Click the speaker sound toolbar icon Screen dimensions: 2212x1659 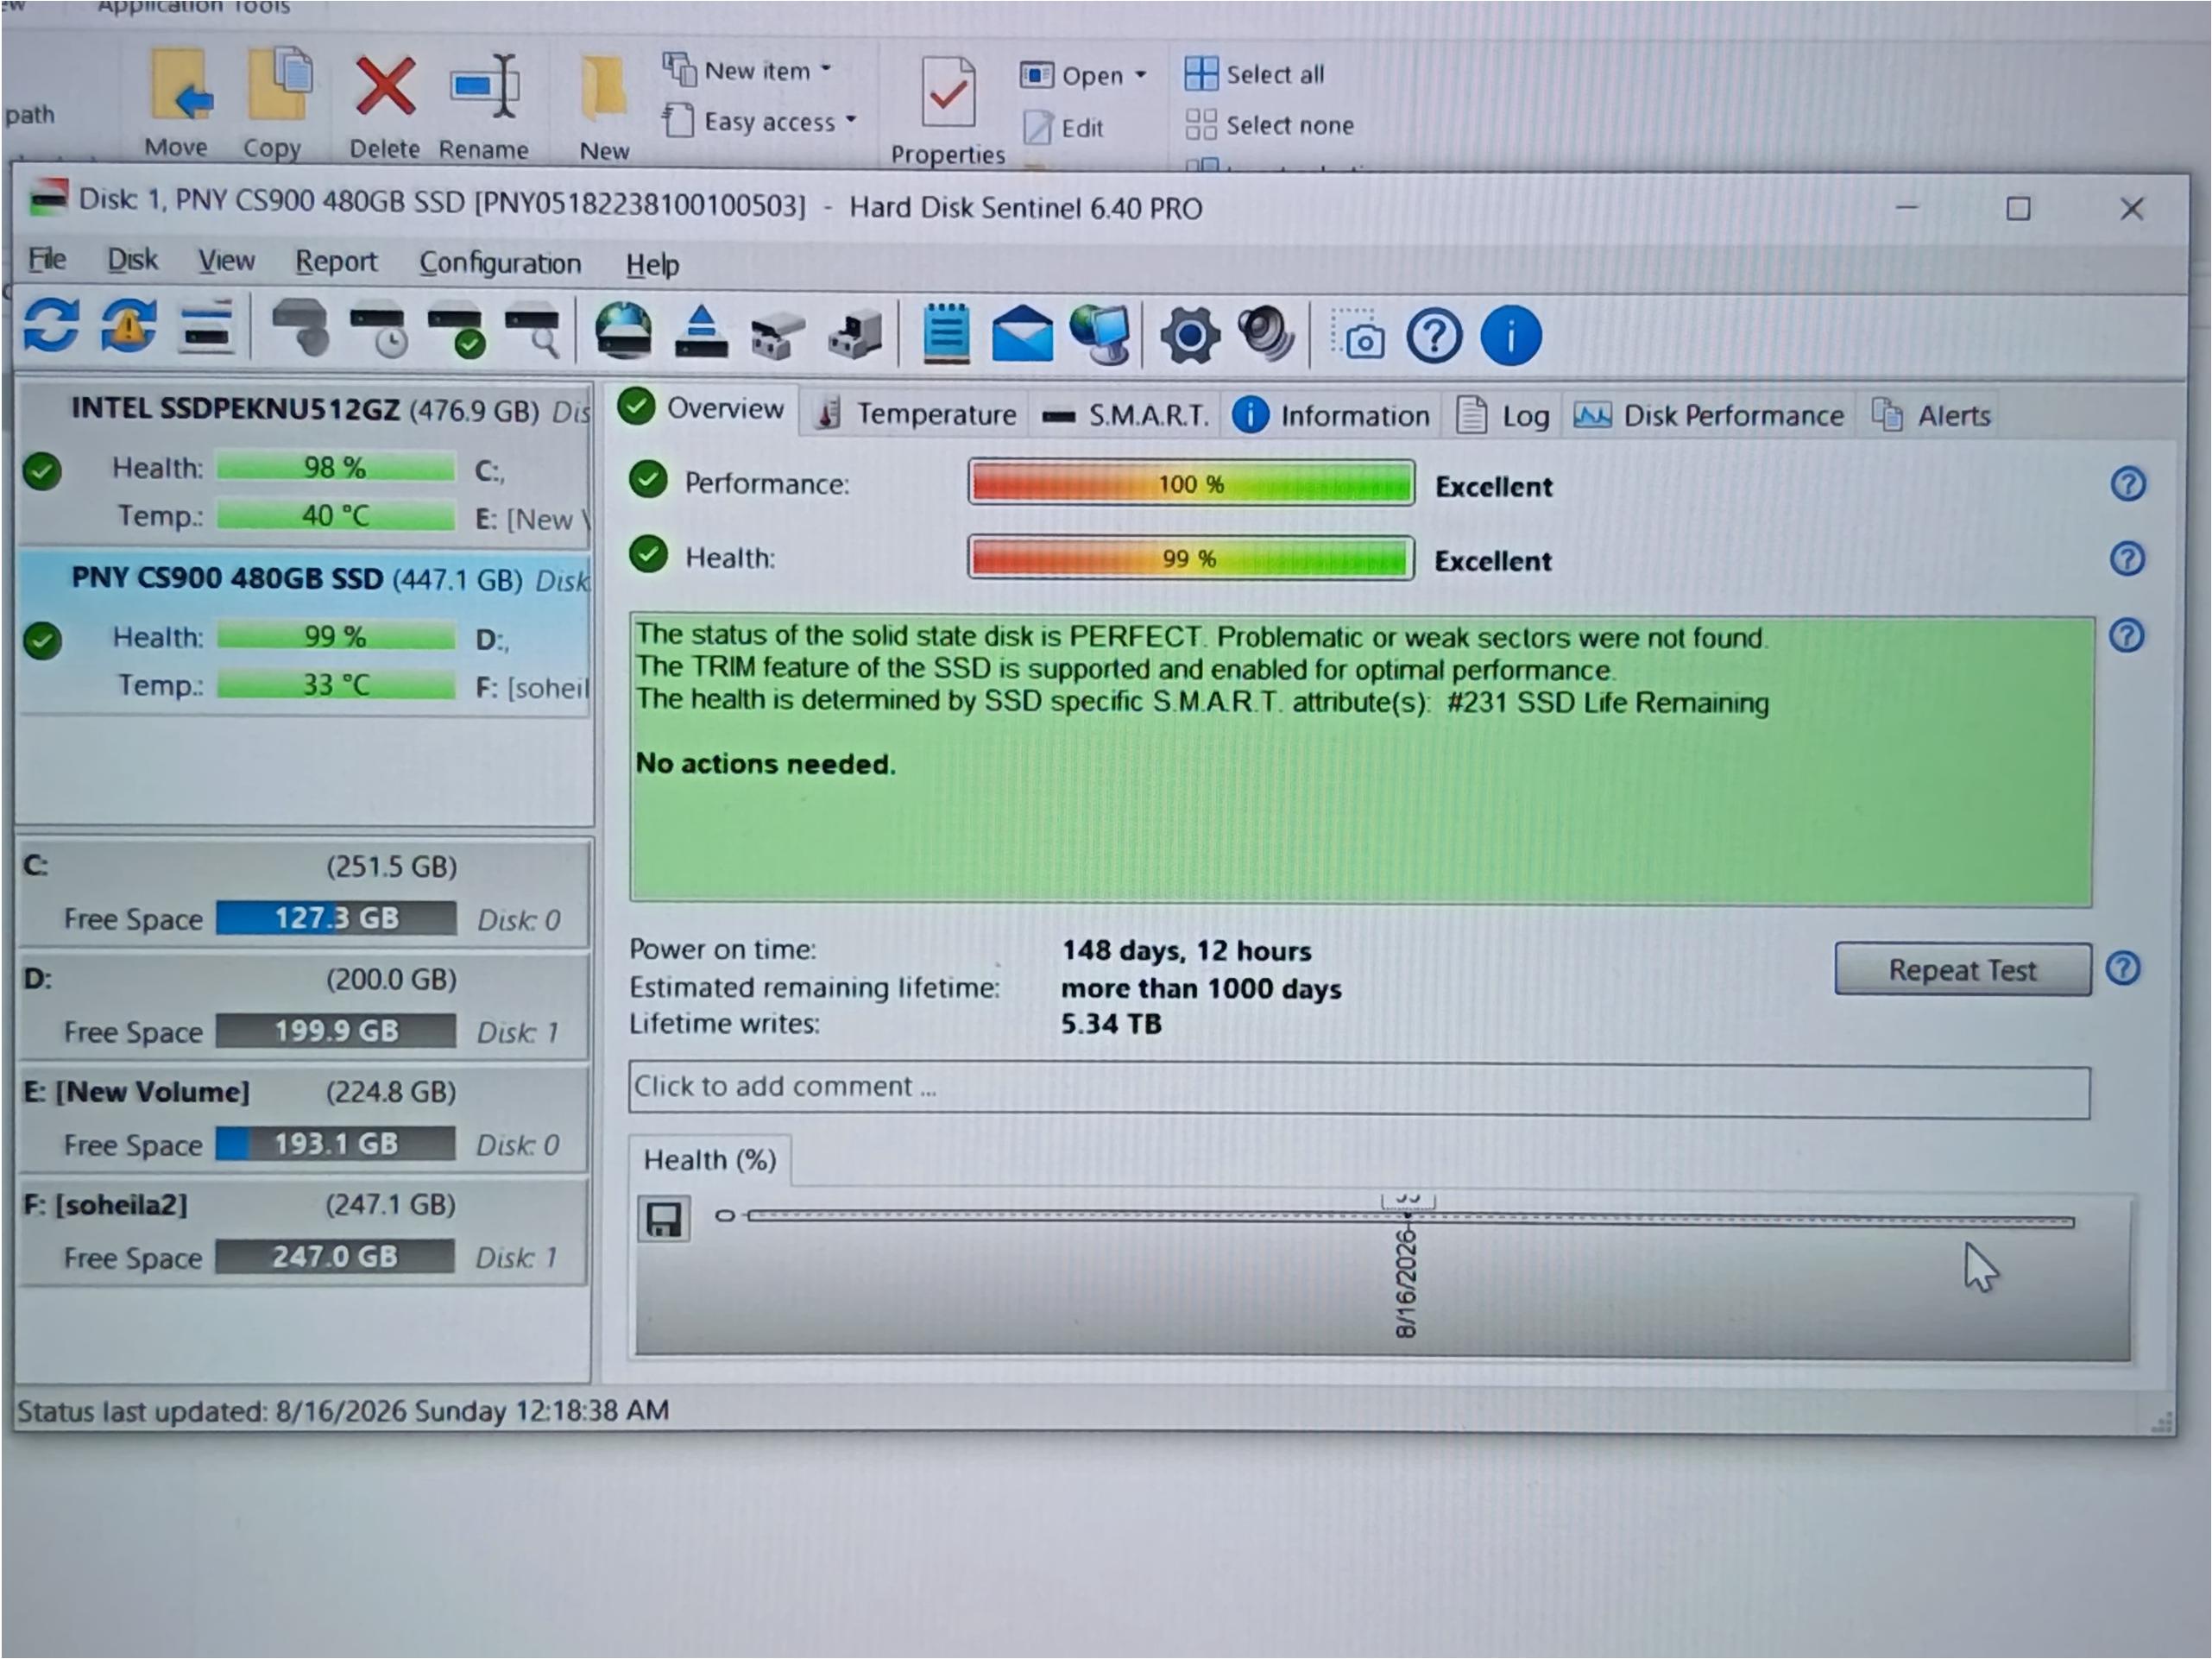tap(1266, 335)
